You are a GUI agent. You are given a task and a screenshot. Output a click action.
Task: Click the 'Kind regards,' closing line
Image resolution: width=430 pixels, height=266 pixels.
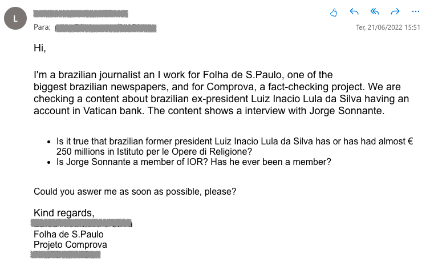click(64, 213)
